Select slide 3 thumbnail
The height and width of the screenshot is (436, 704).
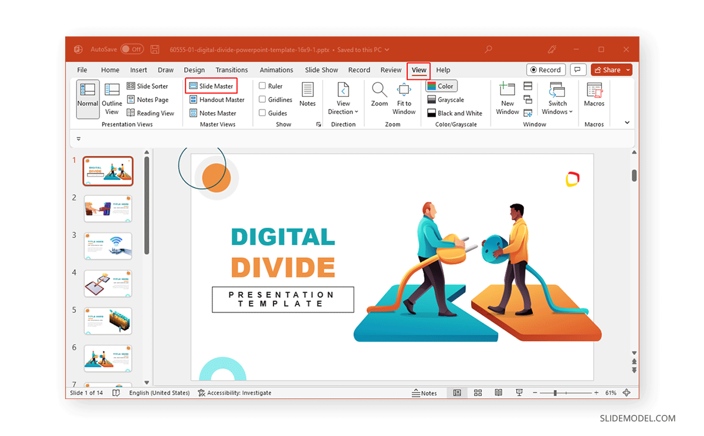108,246
